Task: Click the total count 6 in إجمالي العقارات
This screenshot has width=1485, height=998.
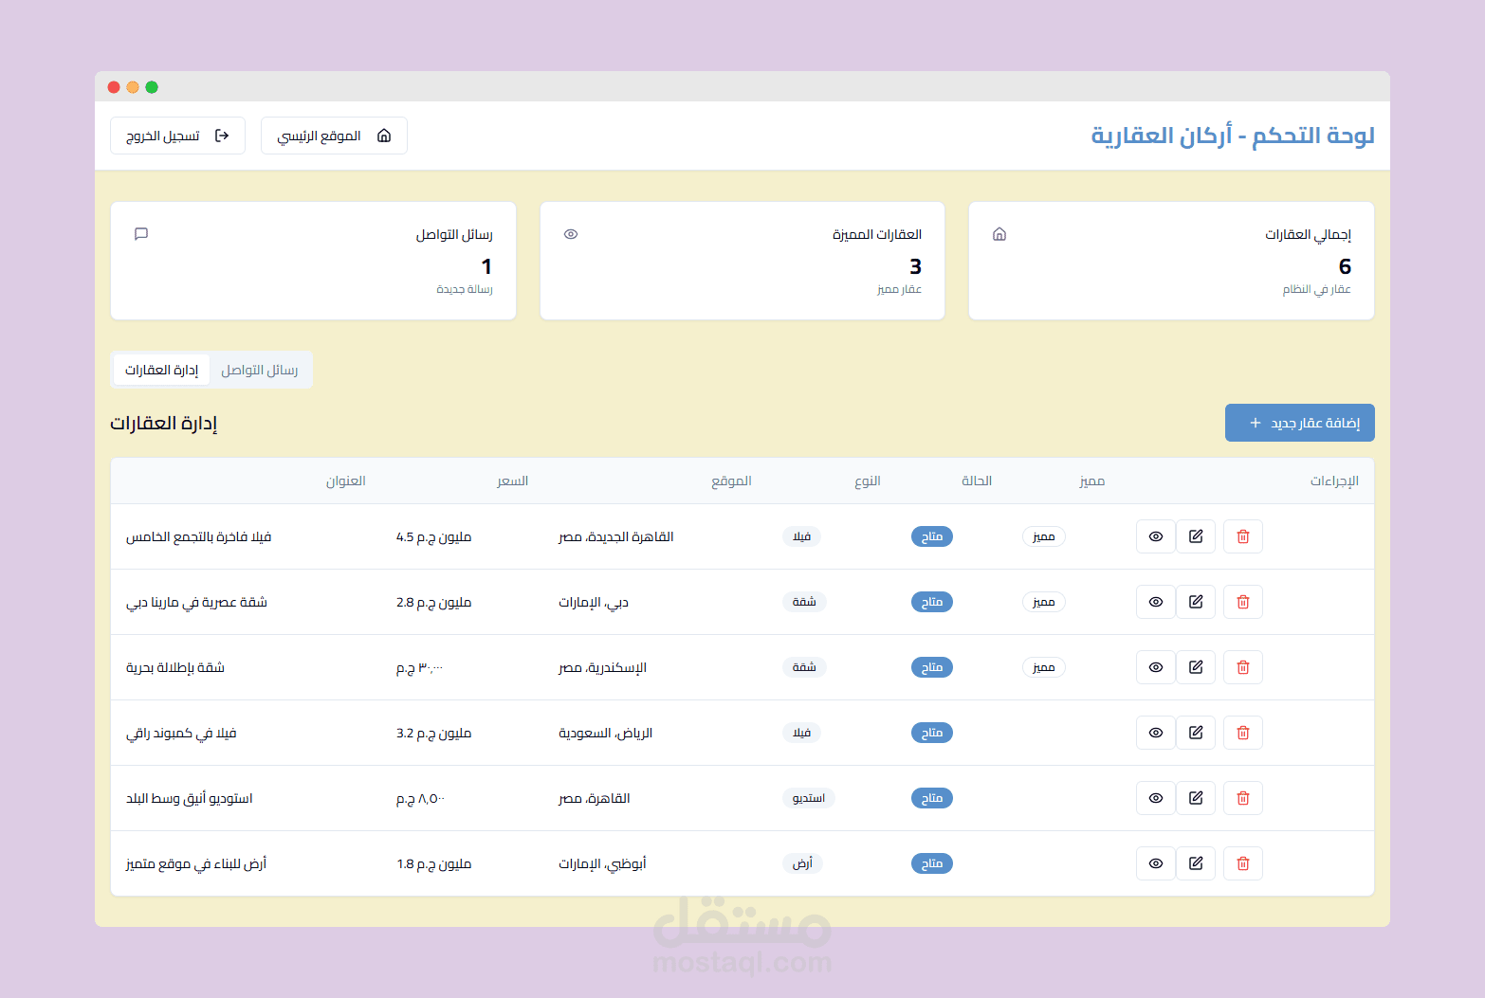Action: (x=1345, y=266)
